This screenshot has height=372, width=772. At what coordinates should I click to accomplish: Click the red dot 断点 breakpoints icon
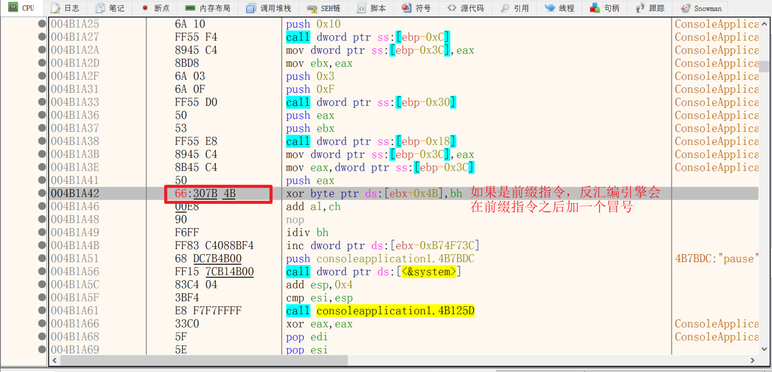(145, 8)
